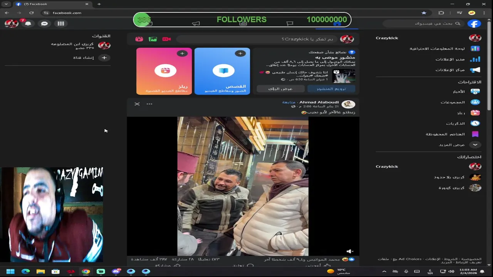Viewport: 493px width, 277px height.
Task: Open the Windows Start menu
Action: 10,271
